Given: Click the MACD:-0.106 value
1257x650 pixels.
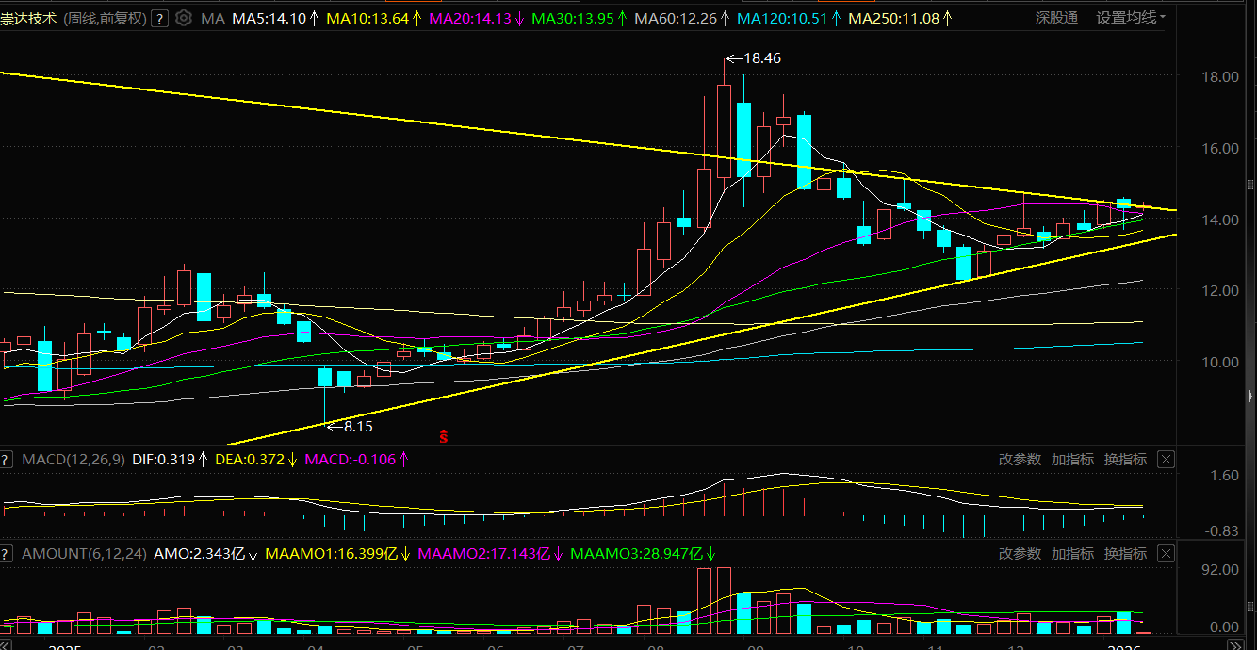Looking at the screenshot, I should point(349,460).
